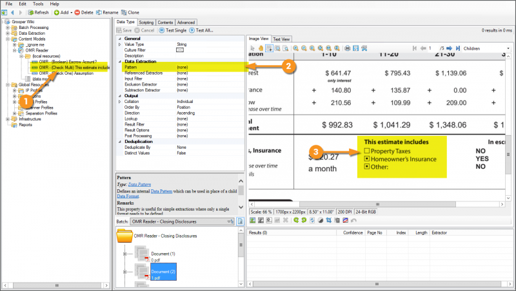
Task: Run Test Single on the data type
Action: 175,30
